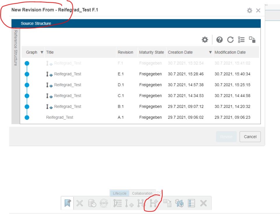This screenshot has height=214, width=280.
Task: Cancel the new revision dialog
Action: click(250, 137)
